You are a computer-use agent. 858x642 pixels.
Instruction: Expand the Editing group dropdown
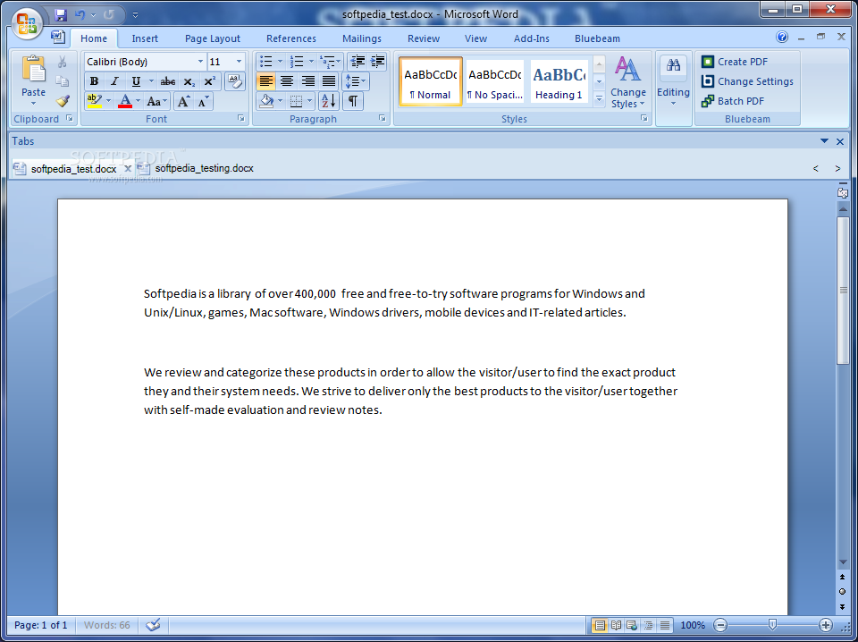(x=674, y=82)
